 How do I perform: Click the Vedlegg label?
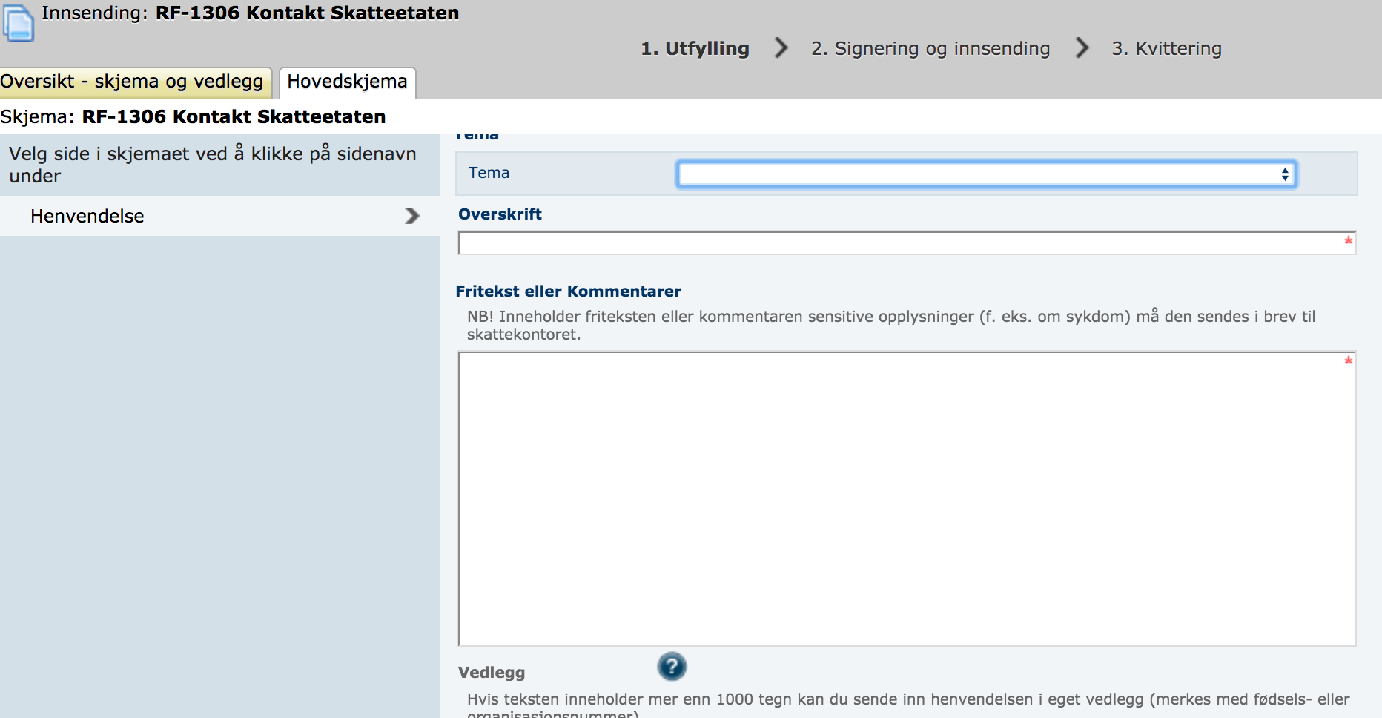click(x=492, y=673)
